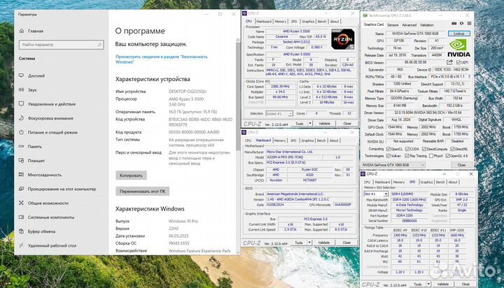This screenshot has width=504, height=288.
Task: Toggle the DirectCompute checkbox
Action: 424,149
